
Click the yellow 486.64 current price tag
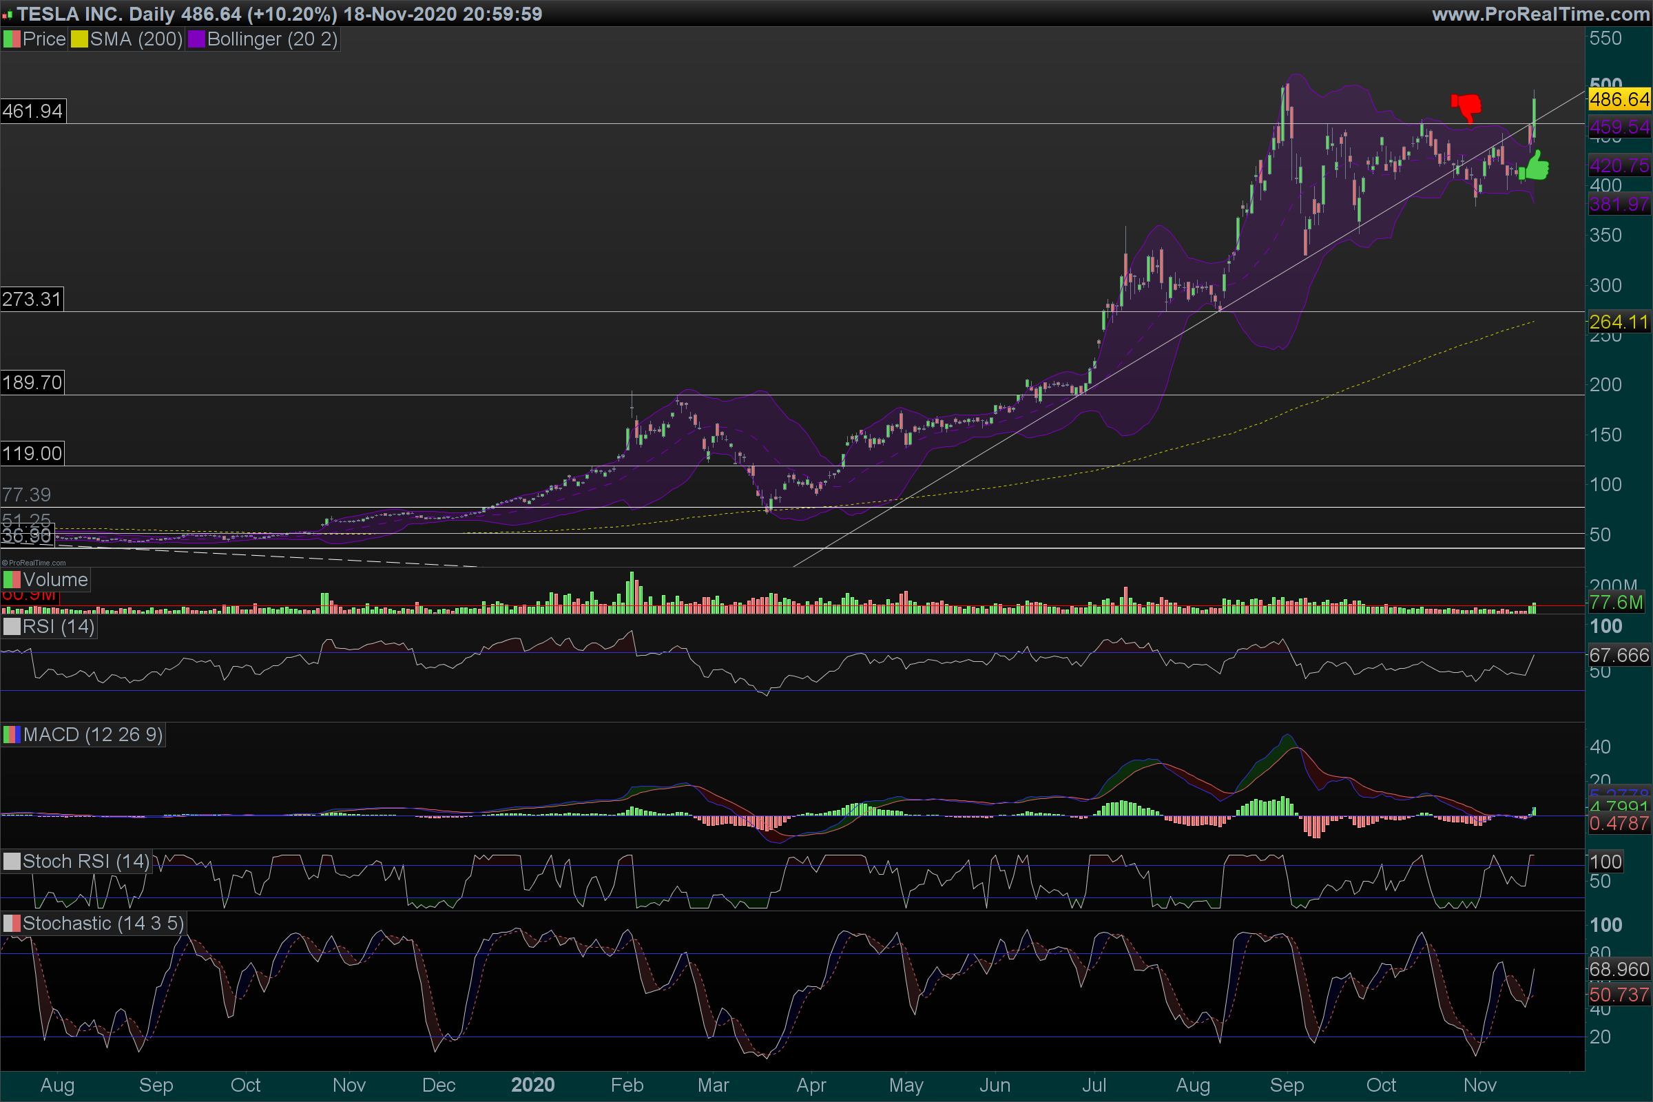click(1619, 99)
